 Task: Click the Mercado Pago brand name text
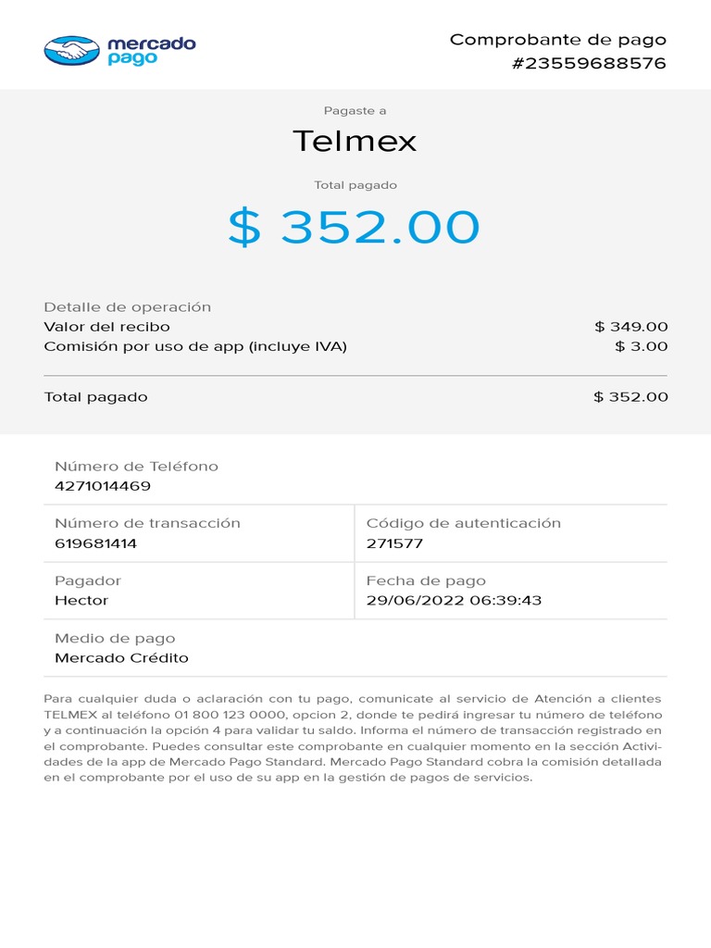pyautogui.click(x=152, y=50)
